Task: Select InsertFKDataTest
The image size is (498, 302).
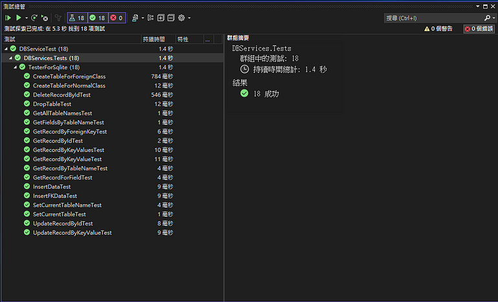Action: tap(55, 196)
